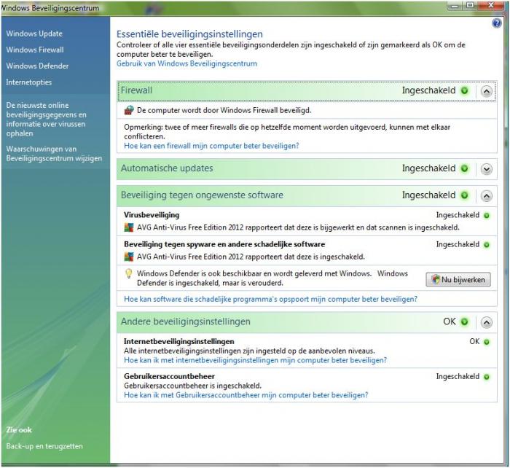Open Windows Firewall from the sidebar
This screenshot has height=468, width=510.
[35, 50]
